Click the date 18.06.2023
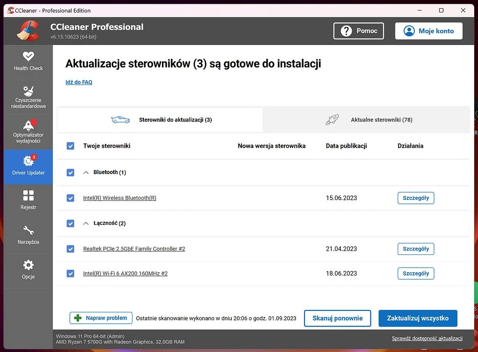478x352 pixels. pos(341,273)
